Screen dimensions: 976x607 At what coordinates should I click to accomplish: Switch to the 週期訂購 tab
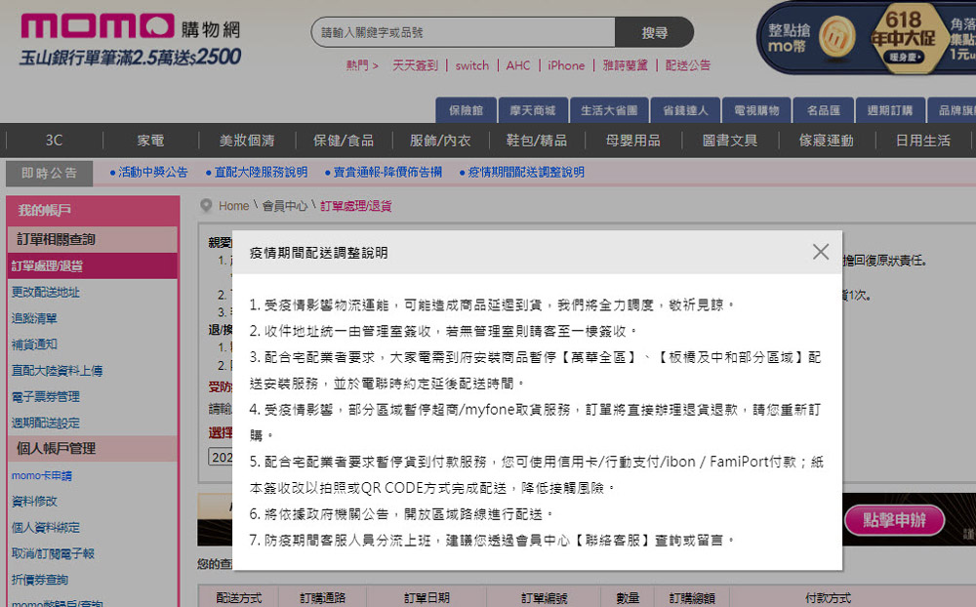coord(890,110)
